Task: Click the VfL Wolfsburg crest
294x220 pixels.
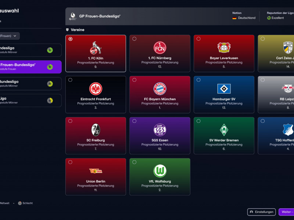Action: pos(160,171)
